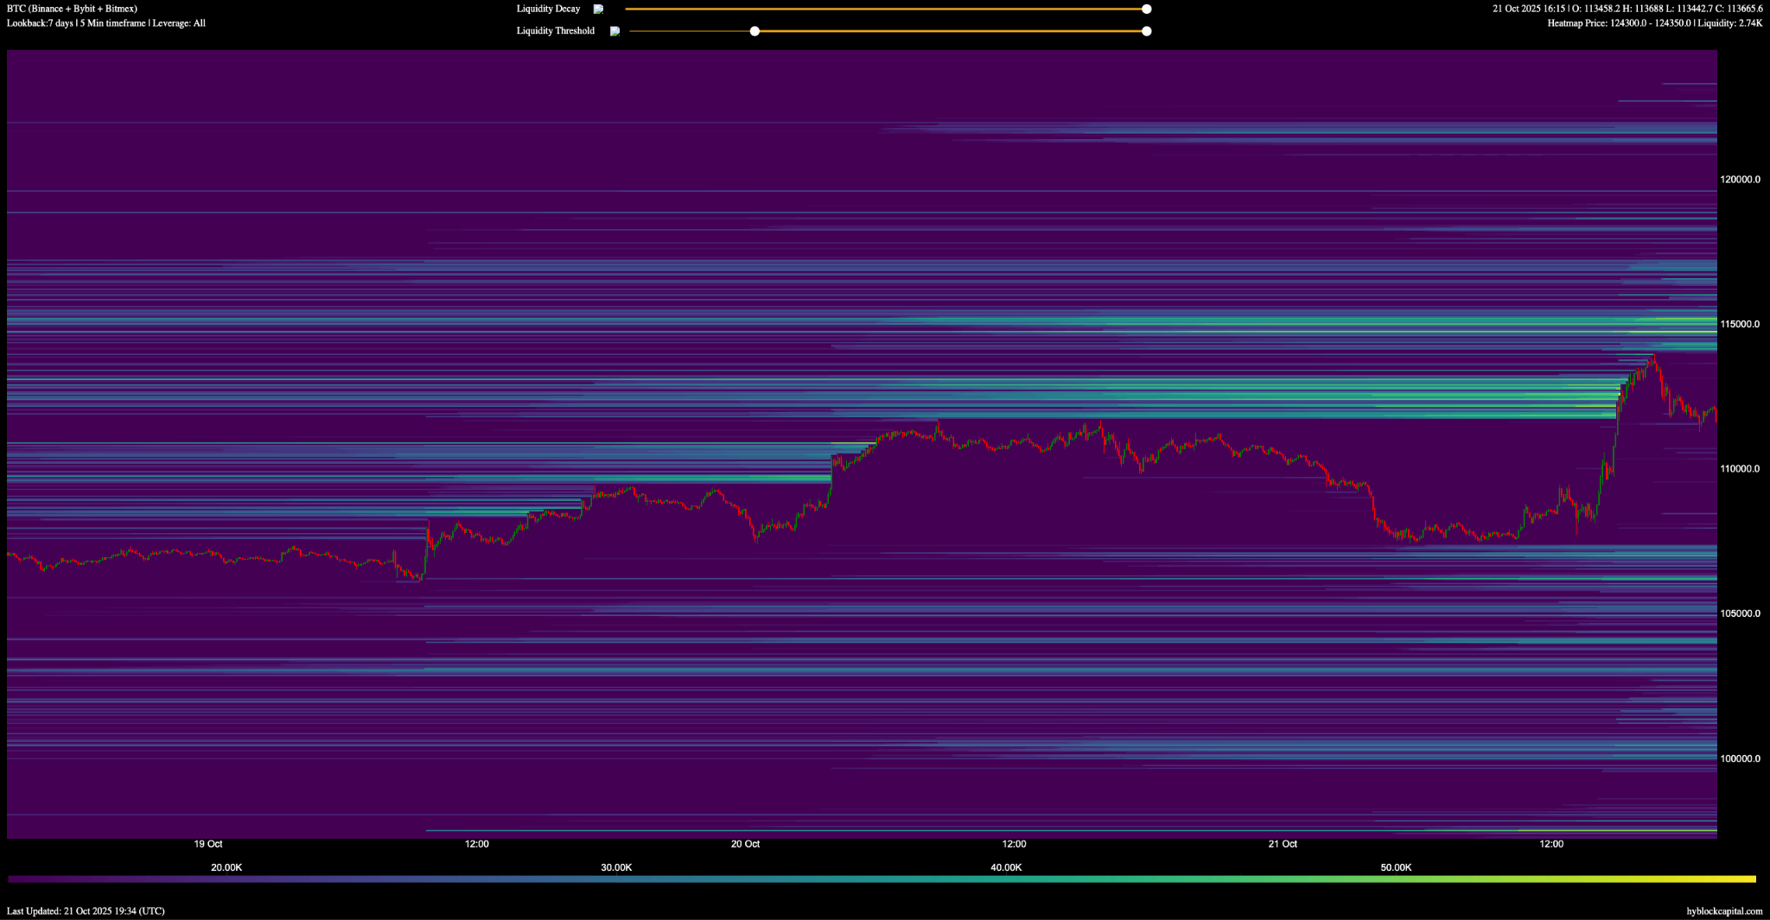Click the left Liquidity Threshold slider handle
The width and height of the screenshot is (1770, 920).
pyautogui.click(x=754, y=31)
